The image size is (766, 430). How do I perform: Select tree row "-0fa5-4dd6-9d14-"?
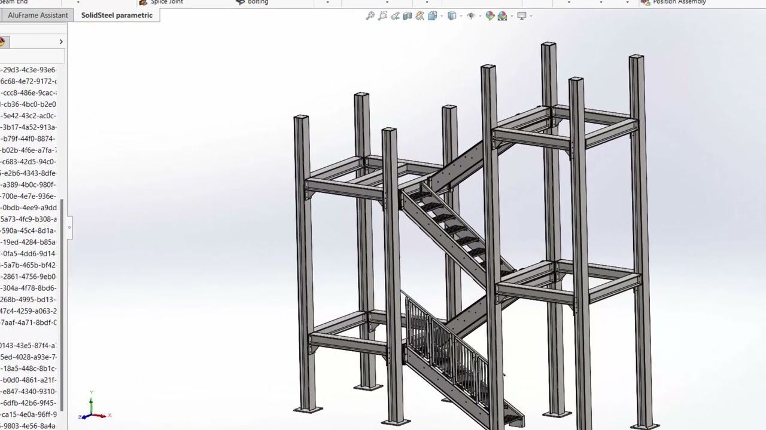pos(29,254)
